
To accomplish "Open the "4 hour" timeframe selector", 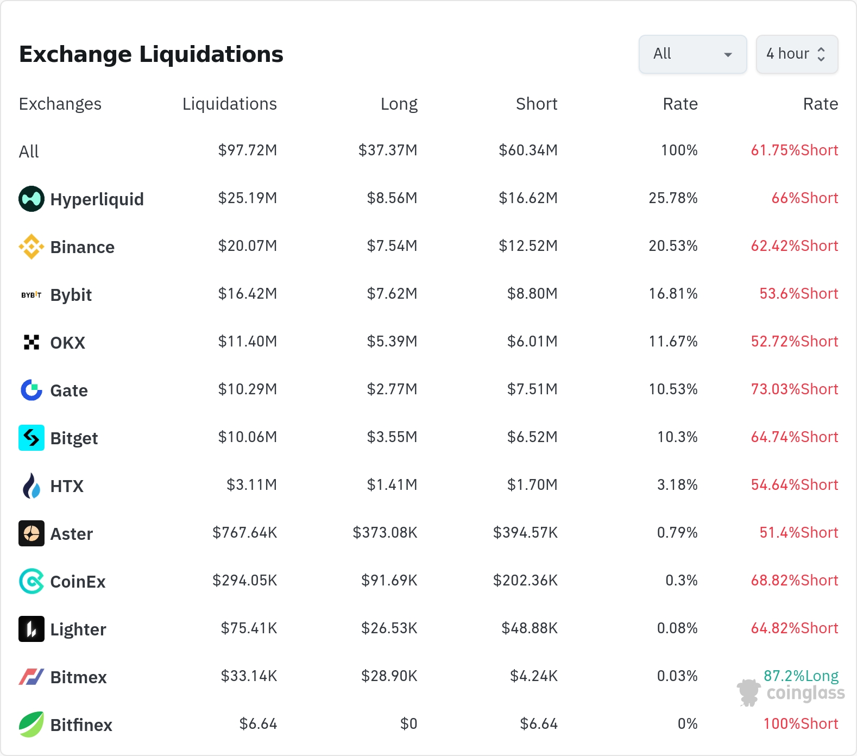I will 796,54.
